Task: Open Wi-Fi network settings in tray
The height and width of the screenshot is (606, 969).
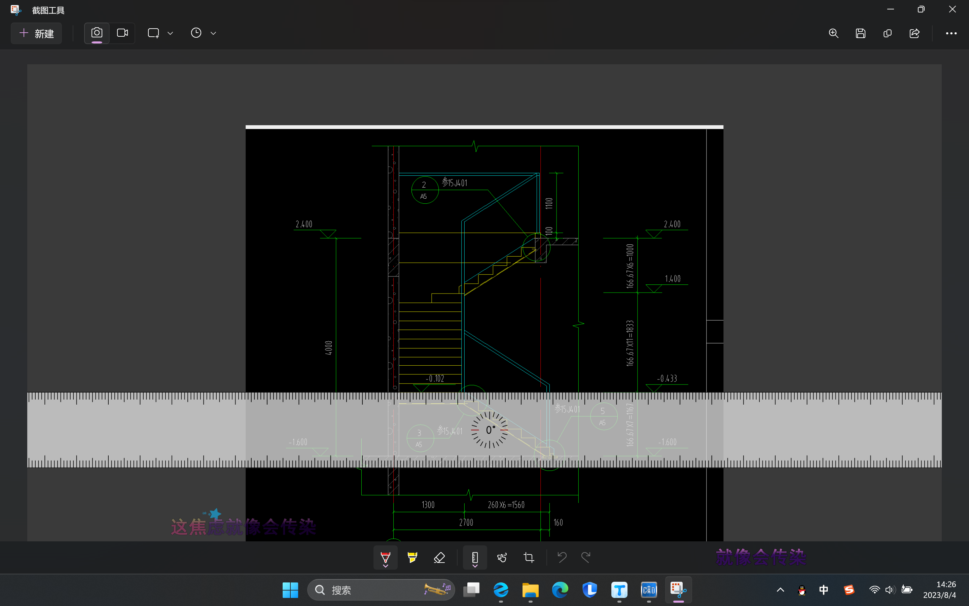Action: point(874,590)
